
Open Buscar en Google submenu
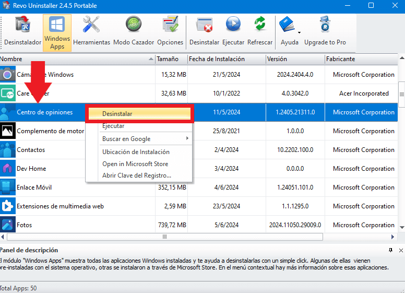click(139, 139)
